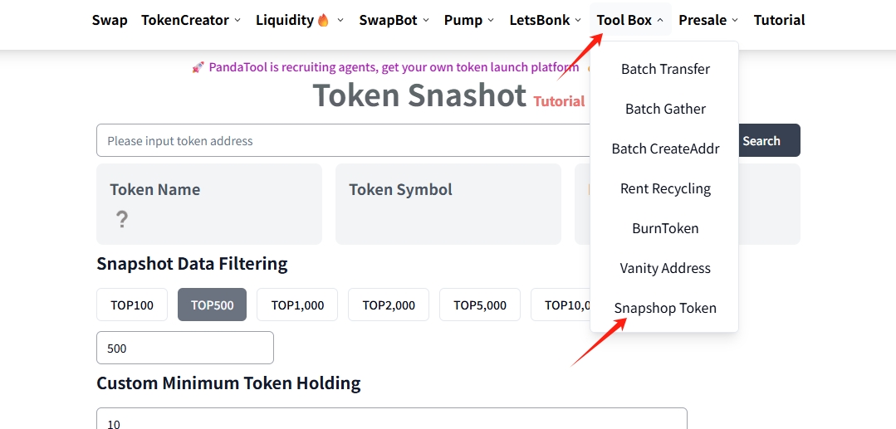
Task: Select the TOP100 filter option
Action: click(132, 305)
